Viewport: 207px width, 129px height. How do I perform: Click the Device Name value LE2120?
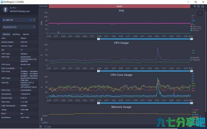(x=24, y=42)
